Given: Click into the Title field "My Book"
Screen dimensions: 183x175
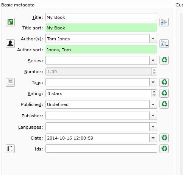Looking at the screenshot, I should pyautogui.click(x=101, y=17).
